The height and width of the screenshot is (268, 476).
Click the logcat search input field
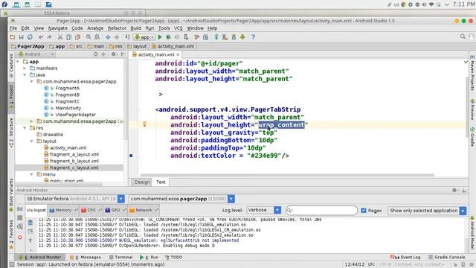click(x=321, y=210)
